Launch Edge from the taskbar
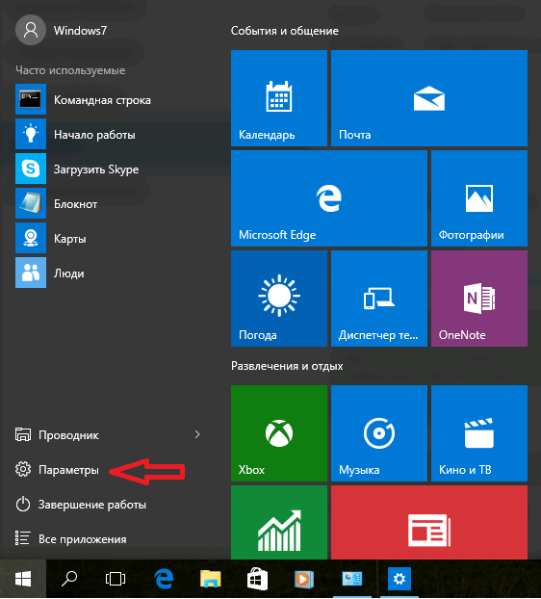Screen dimensions: 541x599 (164, 579)
